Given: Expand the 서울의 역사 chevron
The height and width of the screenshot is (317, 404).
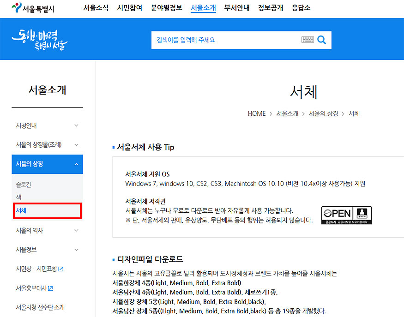Looking at the screenshot, I should 76,230.
